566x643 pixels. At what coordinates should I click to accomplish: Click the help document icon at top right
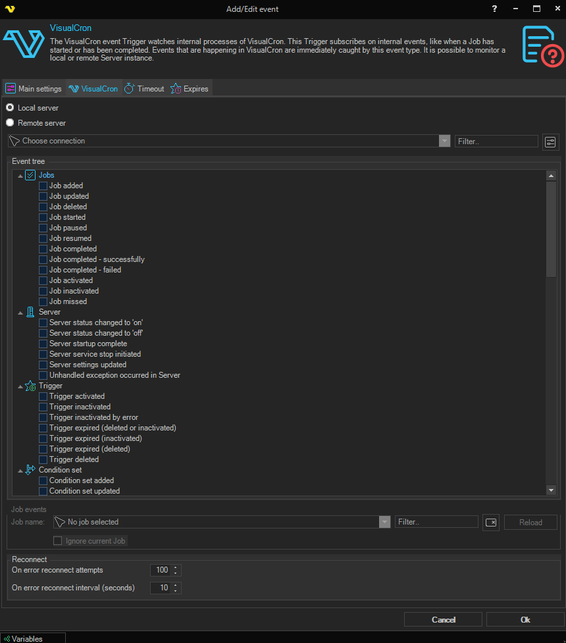(542, 45)
